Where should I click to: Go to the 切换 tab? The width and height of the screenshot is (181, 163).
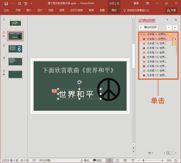tap(51, 10)
